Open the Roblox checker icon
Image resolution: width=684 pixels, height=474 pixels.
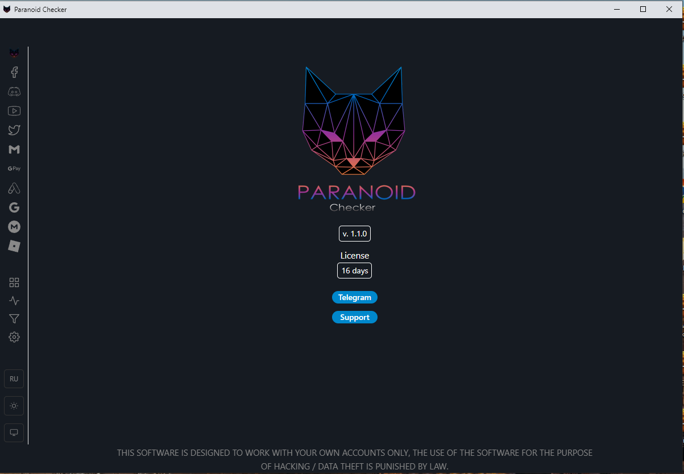point(14,246)
